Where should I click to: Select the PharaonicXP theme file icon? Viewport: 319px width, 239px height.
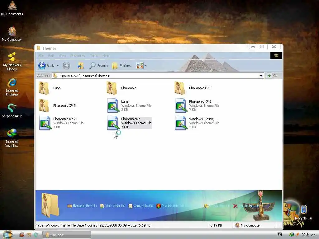[x=113, y=123]
